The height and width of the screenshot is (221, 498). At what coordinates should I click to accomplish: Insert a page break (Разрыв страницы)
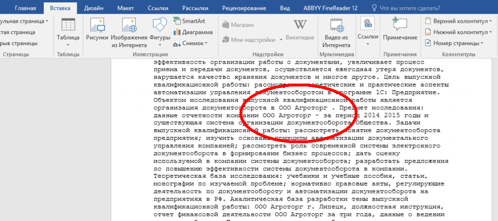[x=19, y=43]
